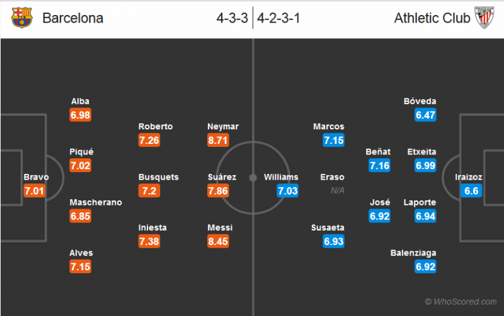Click Williams' 7.03 rating badge
This screenshot has height=316, width=504.
287,191
